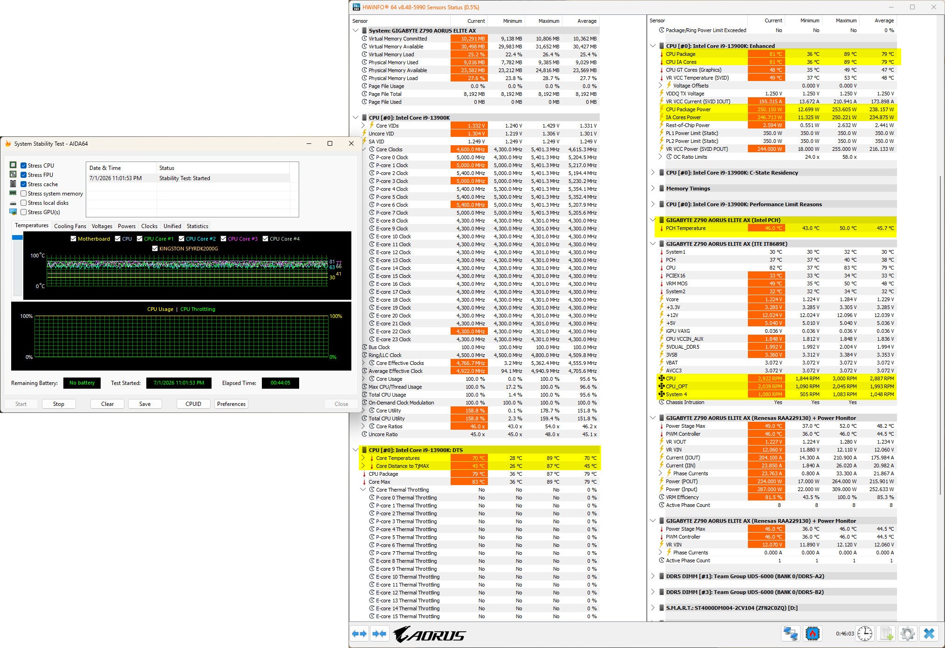Expand the C-State Residency section
Screen dimensions: 945x648
pyautogui.click(x=653, y=173)
